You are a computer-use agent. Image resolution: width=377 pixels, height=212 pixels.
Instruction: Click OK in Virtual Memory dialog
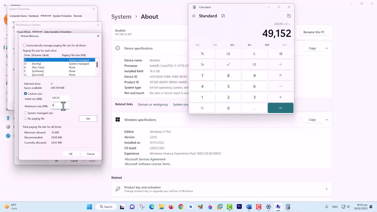coord(71,154)
